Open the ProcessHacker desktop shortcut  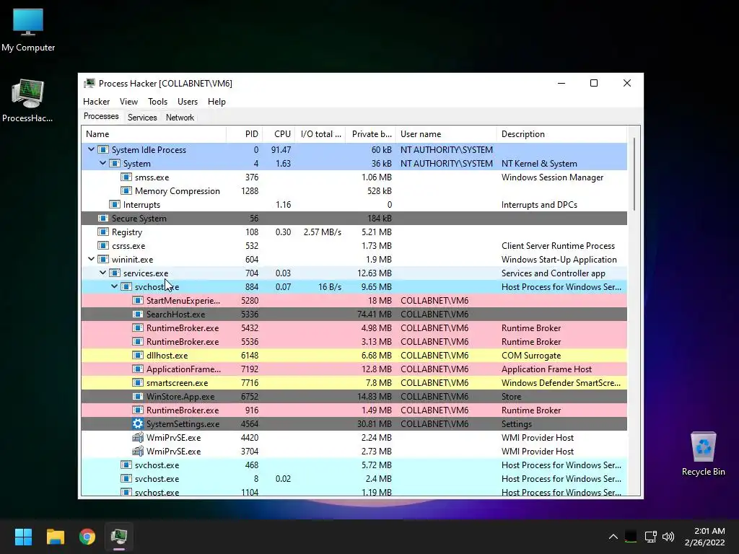[28, 101]
